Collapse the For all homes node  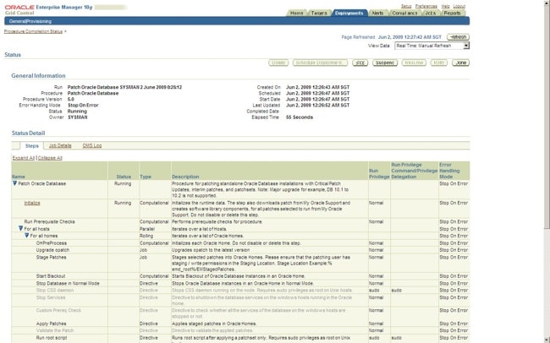(27, 236)
